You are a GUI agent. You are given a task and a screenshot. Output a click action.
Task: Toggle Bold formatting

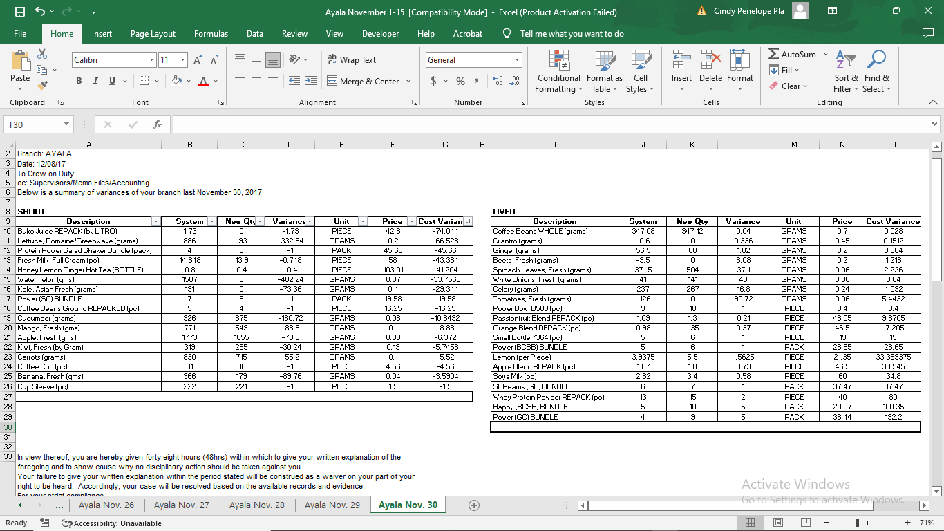click(x=79, y=81)
